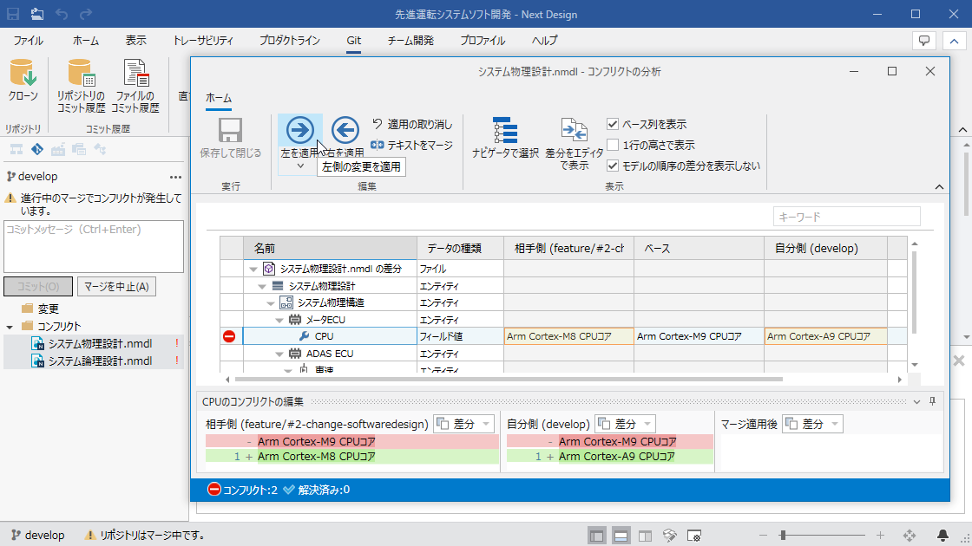Click the feedback speech bubble icon
This screenshot has height=546, width=972.
(x=924, y=41)
